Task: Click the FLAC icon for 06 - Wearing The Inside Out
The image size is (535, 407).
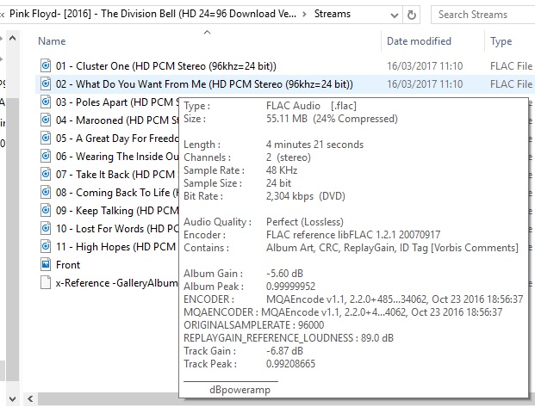Action: [46, 156]
